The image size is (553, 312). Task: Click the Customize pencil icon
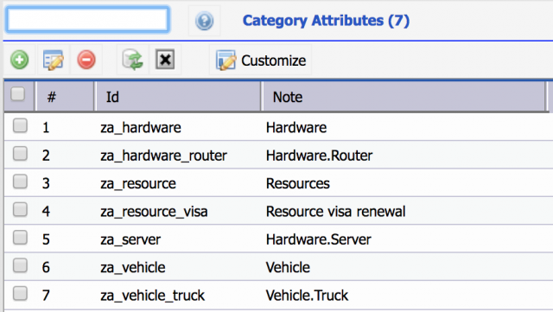click(226, 60)
